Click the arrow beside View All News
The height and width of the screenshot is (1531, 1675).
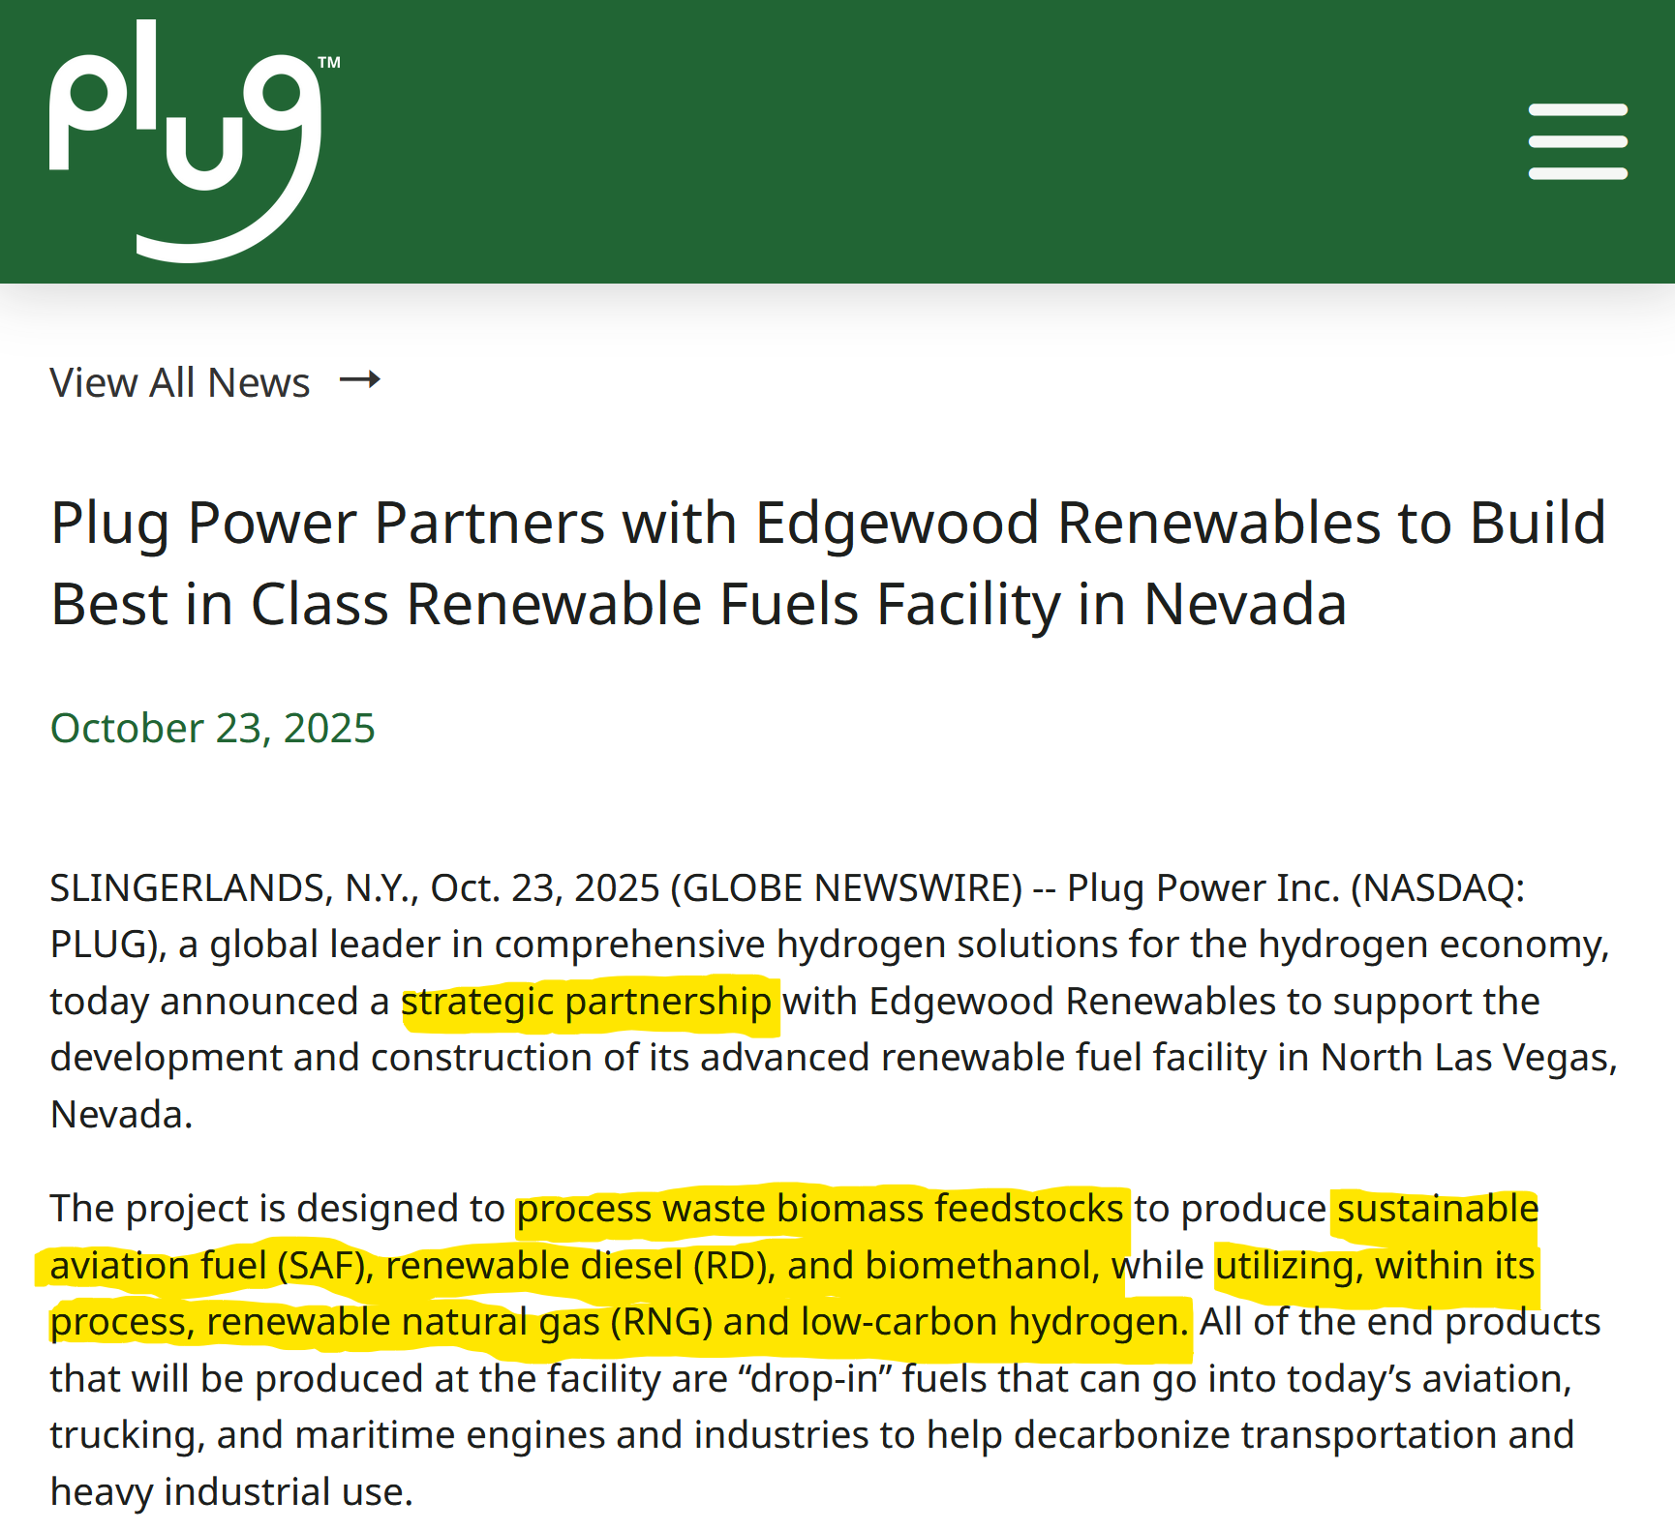coord(360,379)
